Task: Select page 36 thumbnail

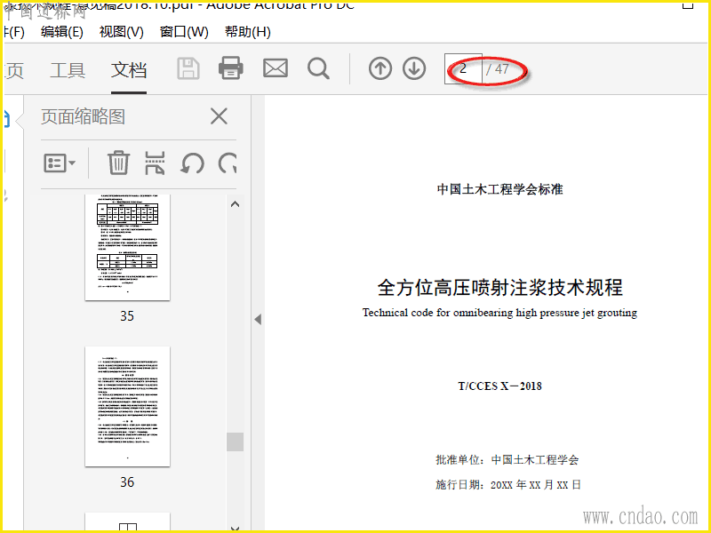Action: tap(127, 407)
